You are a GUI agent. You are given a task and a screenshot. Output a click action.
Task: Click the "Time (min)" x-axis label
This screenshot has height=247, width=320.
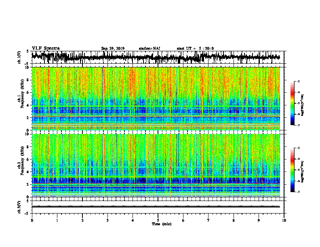(162, 224)
